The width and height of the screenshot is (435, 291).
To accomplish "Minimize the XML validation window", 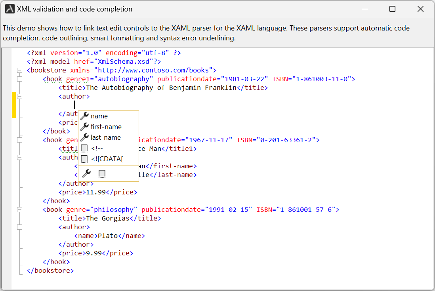I will tap(365, 9).
